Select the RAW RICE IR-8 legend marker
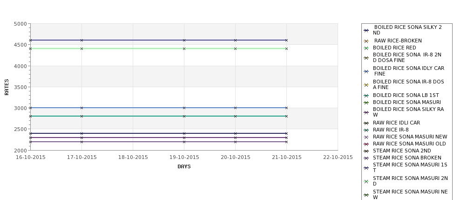This screenshot has height=200, width=454. point(366,130)
